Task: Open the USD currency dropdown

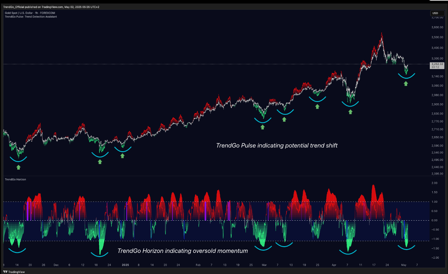Action: tap(437, 13)
